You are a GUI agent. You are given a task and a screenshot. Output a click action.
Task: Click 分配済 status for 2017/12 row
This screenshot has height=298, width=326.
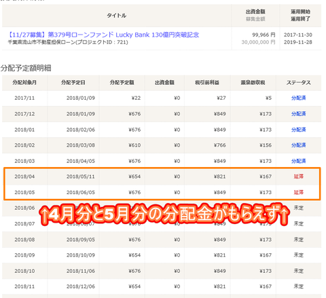pos(298,114)
